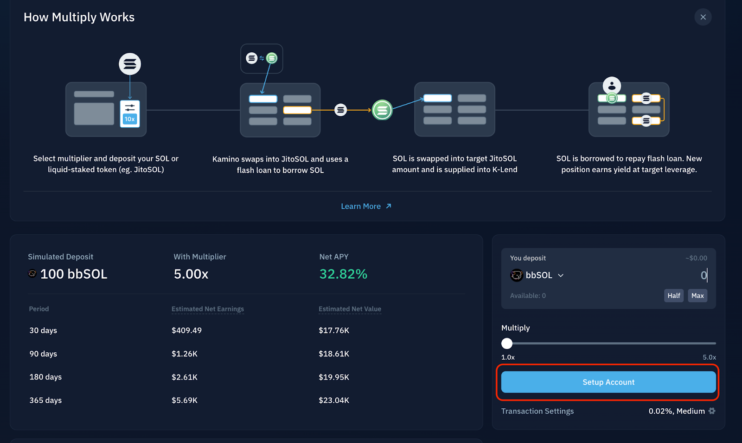Click the 90 days row label

[x=43, y=354]
